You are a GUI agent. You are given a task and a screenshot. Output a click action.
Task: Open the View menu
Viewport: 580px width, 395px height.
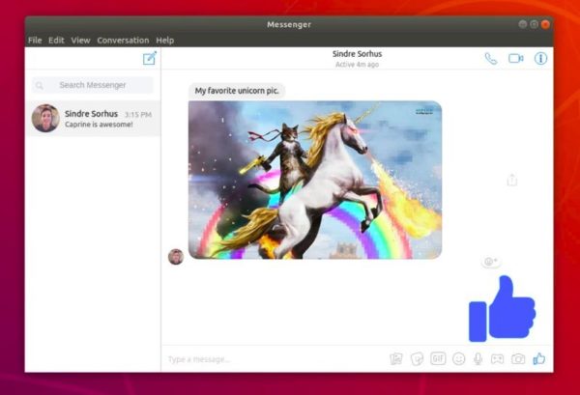click(80, 41)
